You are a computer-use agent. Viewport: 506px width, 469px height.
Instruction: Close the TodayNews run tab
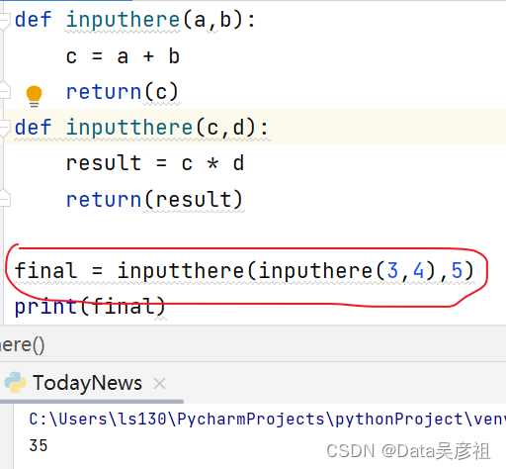tap(160, 384)
